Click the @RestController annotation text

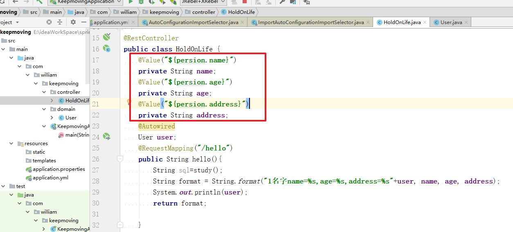coord(151,38)
